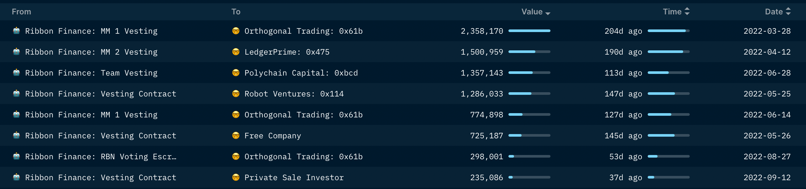Select the value 774,898
The height and width of the screenshot is (189, 806).
(487, 115)
